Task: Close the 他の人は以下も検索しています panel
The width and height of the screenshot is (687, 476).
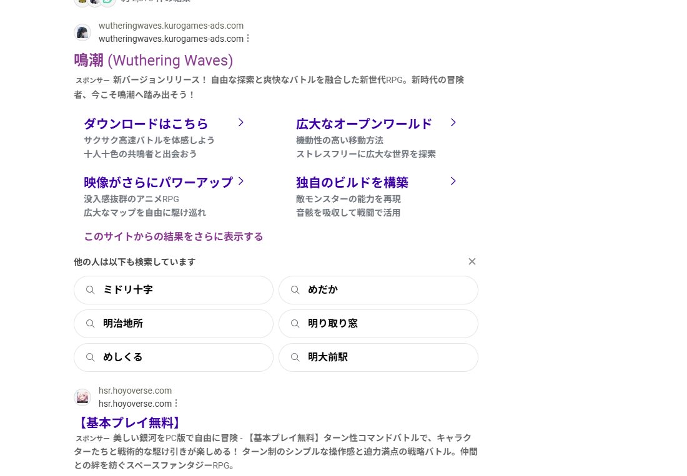Action: pos(472,261)
